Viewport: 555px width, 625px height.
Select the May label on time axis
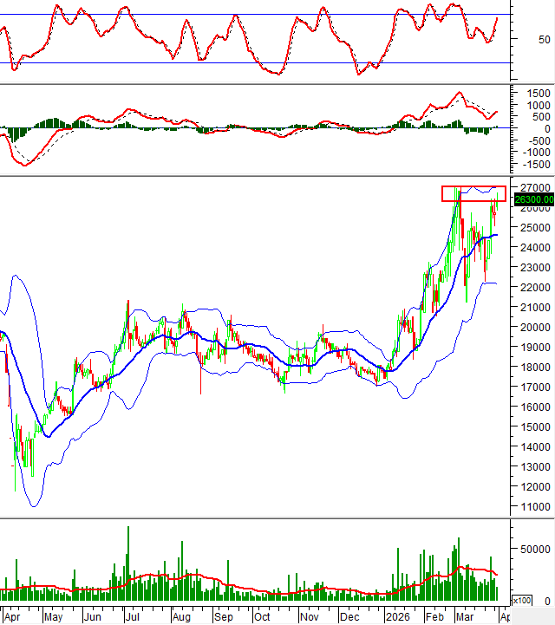[53, 617]
